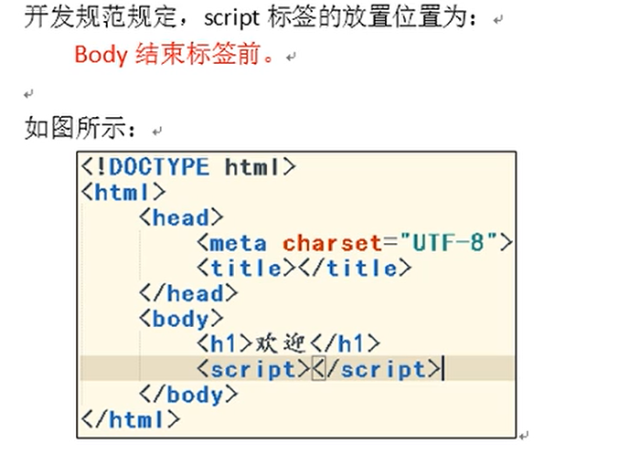Image resolution: width=640 pixels, height=454 pixels.
Task: Select the embedded code screenshot image
Action: click(296, 294)
